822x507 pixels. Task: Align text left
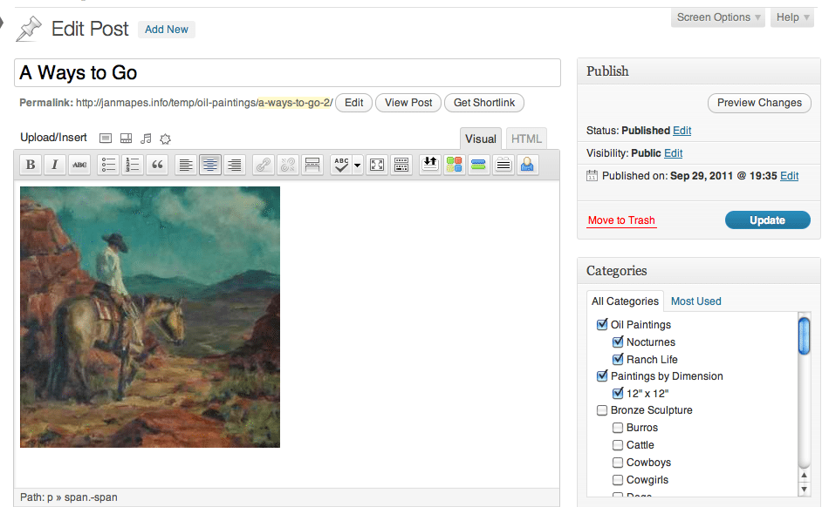pos(186,165)
